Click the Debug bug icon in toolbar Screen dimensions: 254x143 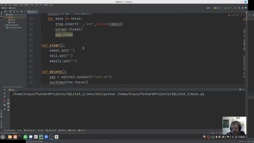tap(229, 8)
